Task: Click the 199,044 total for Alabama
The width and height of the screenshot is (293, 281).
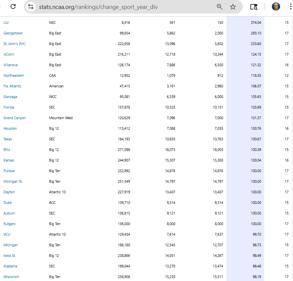Action: (124, 266)
